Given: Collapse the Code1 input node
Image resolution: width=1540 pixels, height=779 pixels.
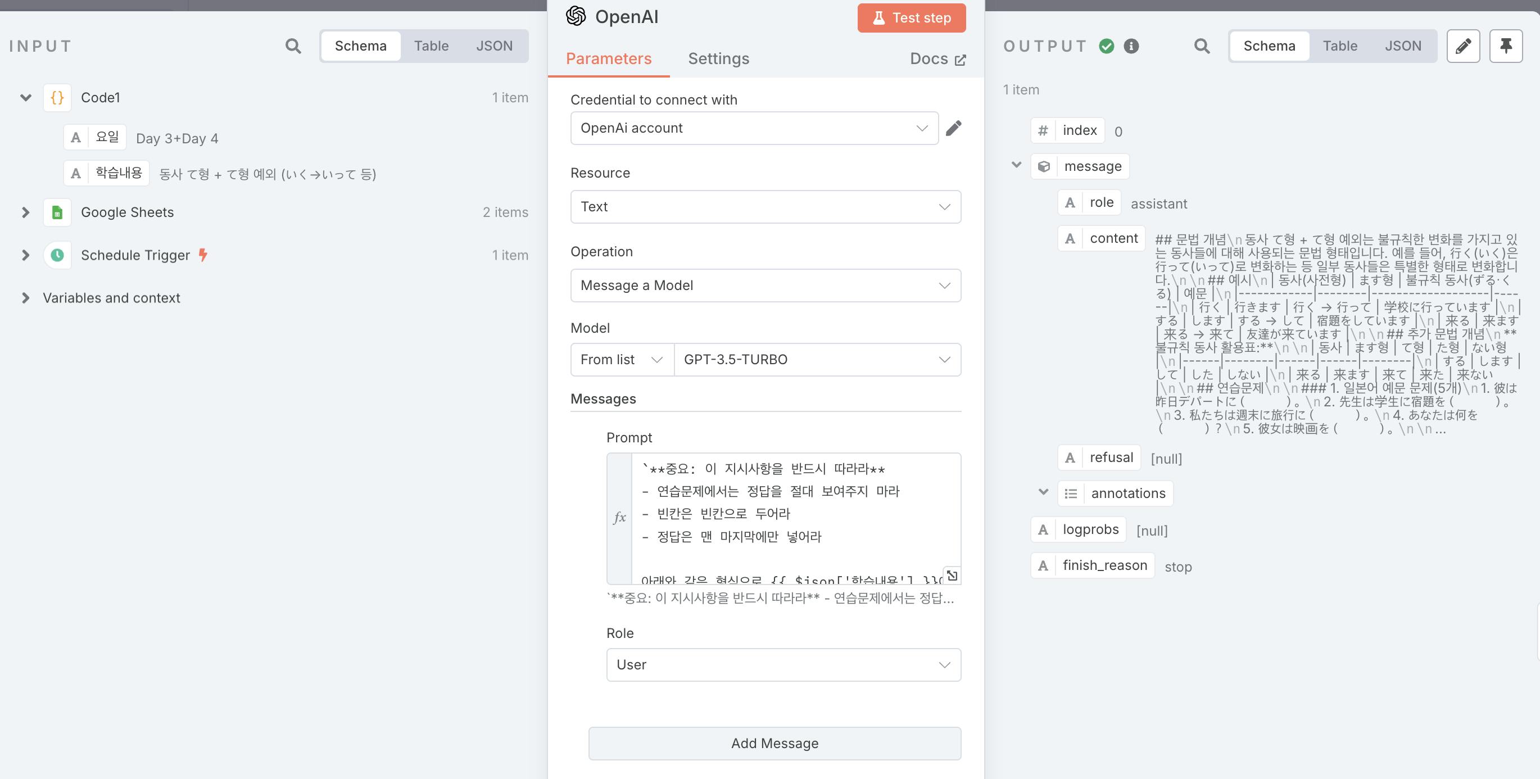Looking at the screenshot, I should tap(26, 97).
